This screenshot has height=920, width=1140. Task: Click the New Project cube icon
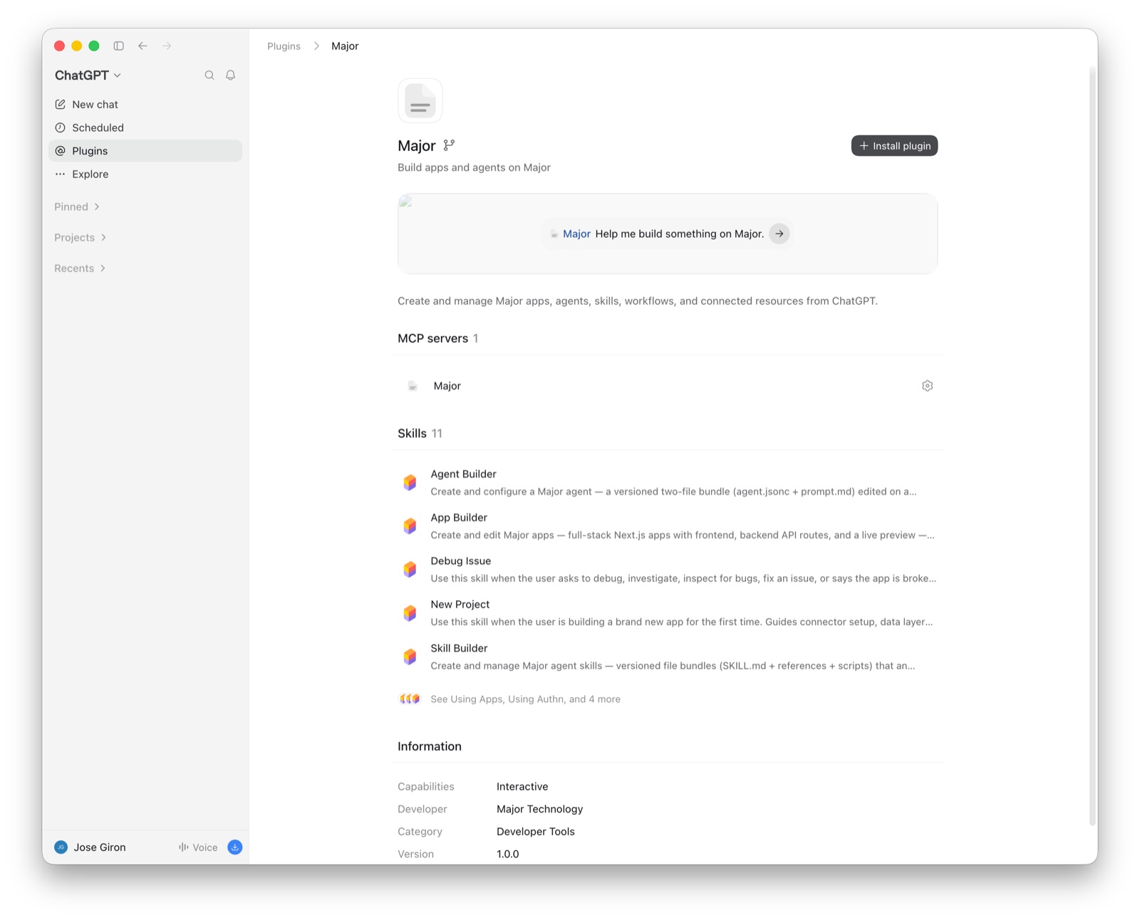(410, 613)
